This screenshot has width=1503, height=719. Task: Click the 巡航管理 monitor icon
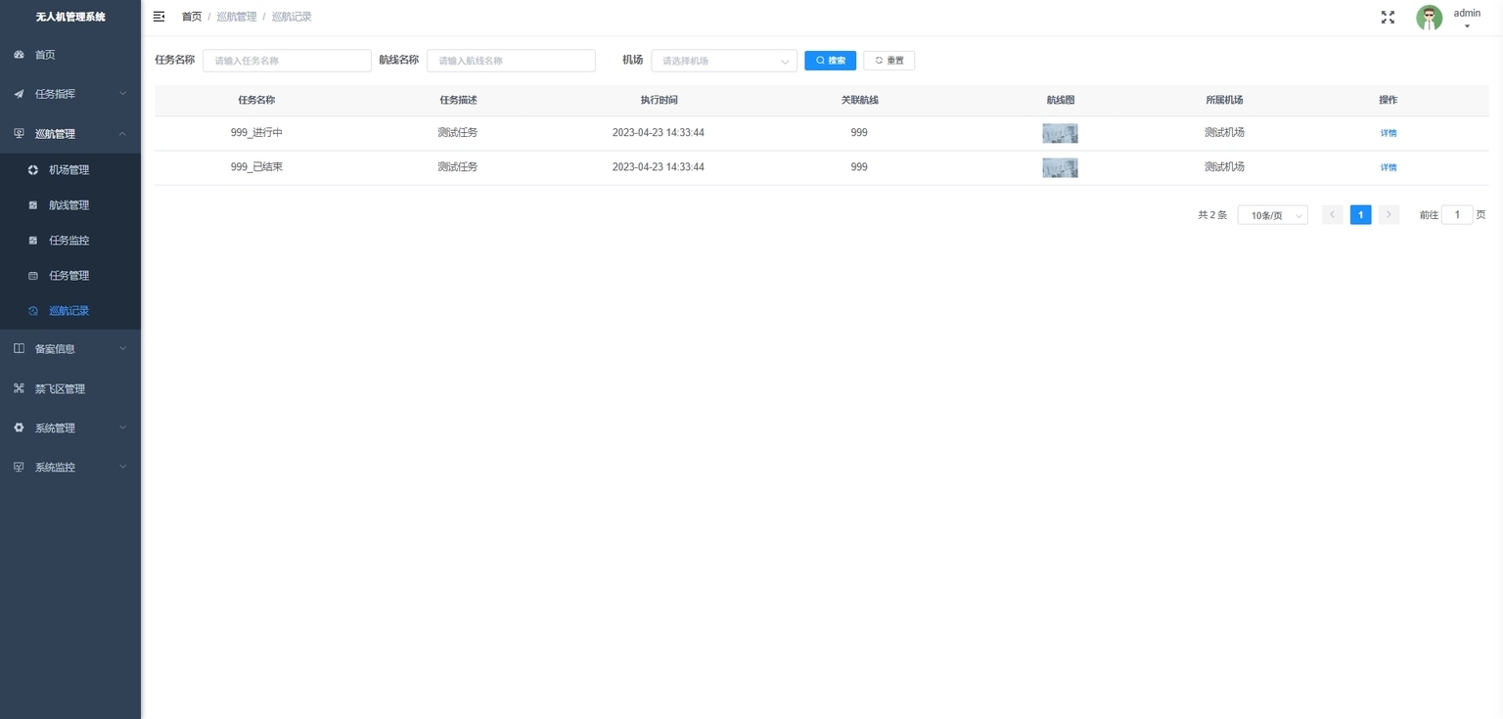[19, 134]
